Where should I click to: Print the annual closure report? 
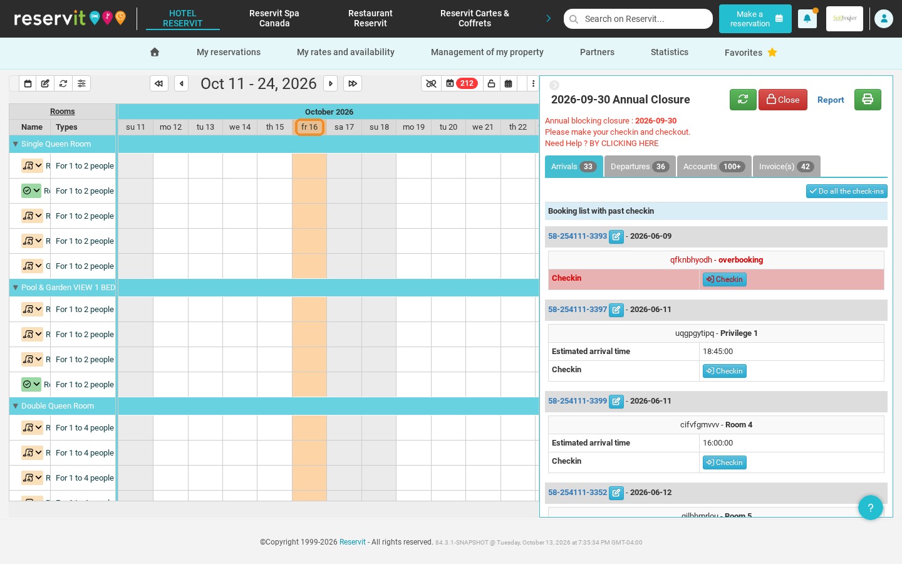pyautogui.click(x=868, y=100)
